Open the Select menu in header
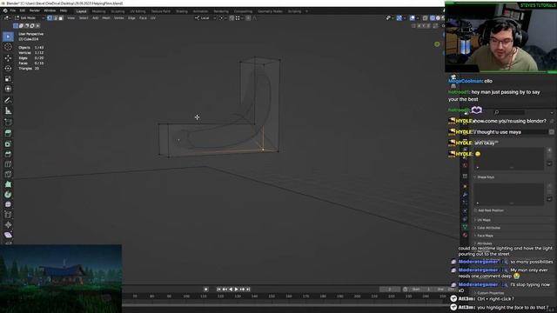Screen dimensions: 557x313 [x=84, y=17]
